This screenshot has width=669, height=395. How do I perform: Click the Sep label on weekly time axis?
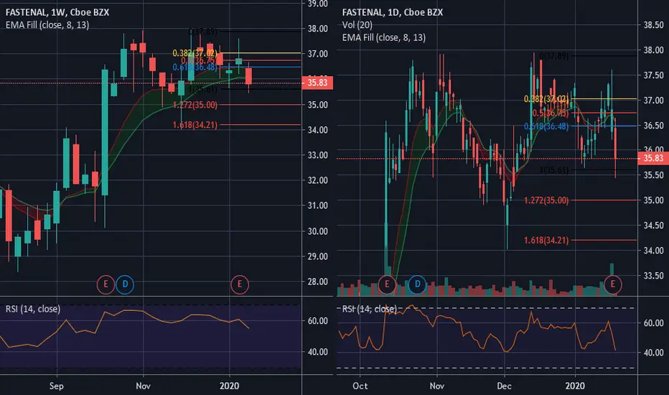pos(56,386)
